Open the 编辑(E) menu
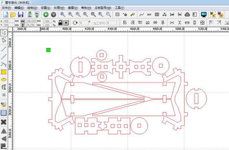The width and height of the screenshot is (229, 150). (19, 8)
